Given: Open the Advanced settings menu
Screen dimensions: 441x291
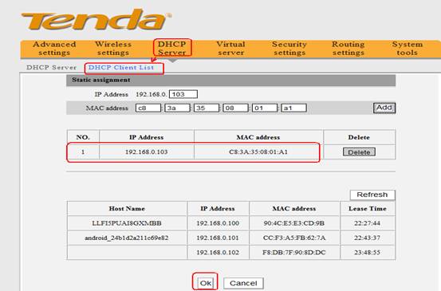Looking at the screenshot, I should [x=54, y=49].
